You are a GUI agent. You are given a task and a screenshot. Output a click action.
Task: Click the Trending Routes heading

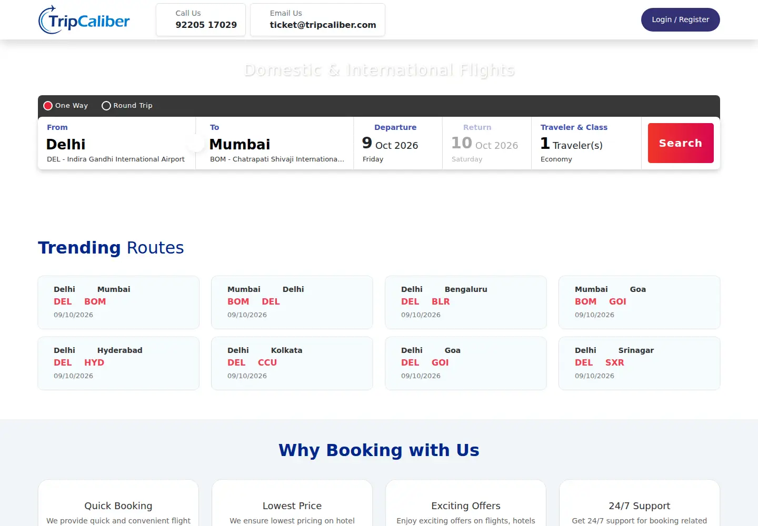coord(111,248)
